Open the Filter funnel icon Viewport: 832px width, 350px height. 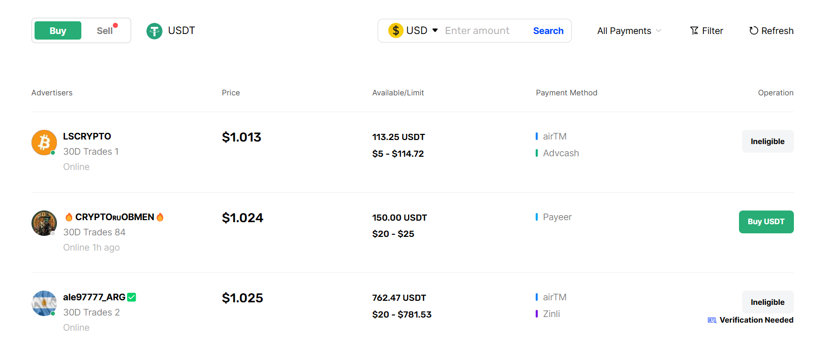[x=694, y=30]
